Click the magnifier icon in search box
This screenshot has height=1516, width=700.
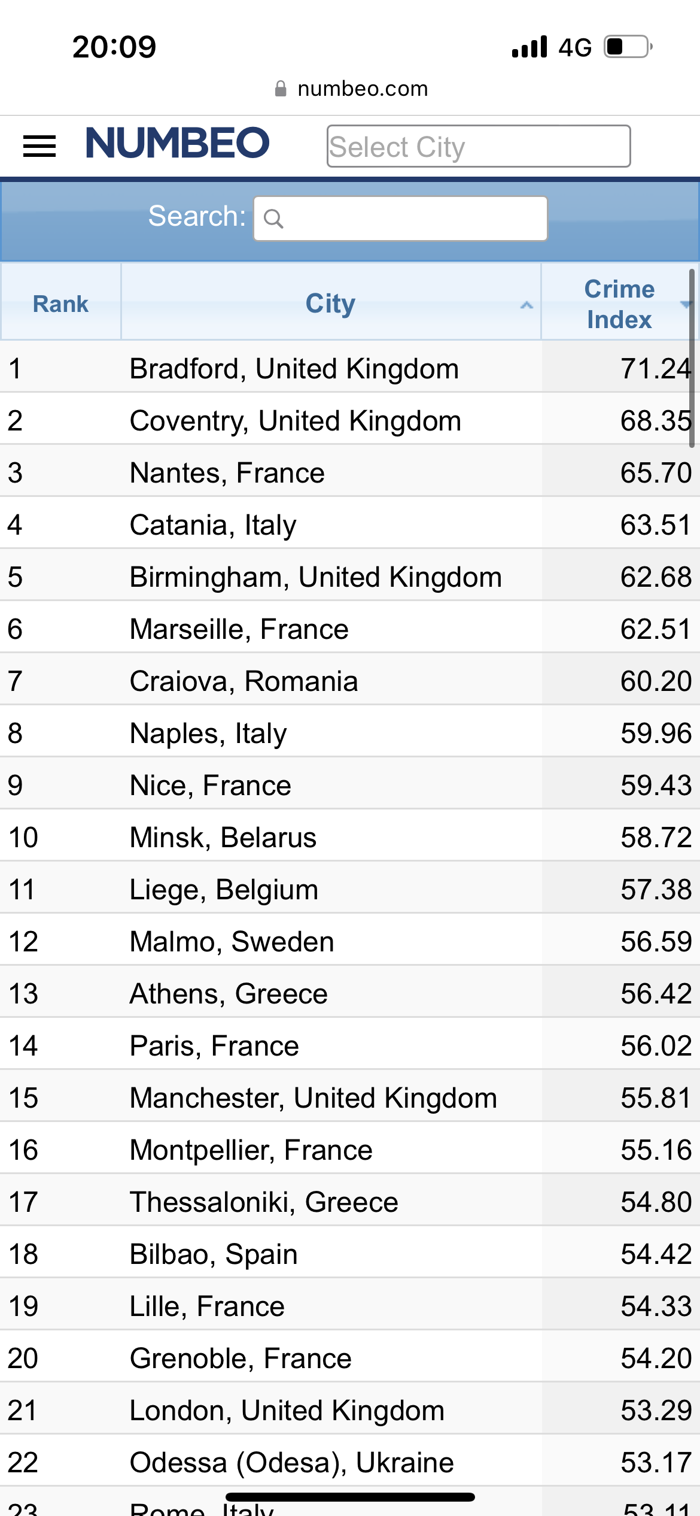click(273, 219)
